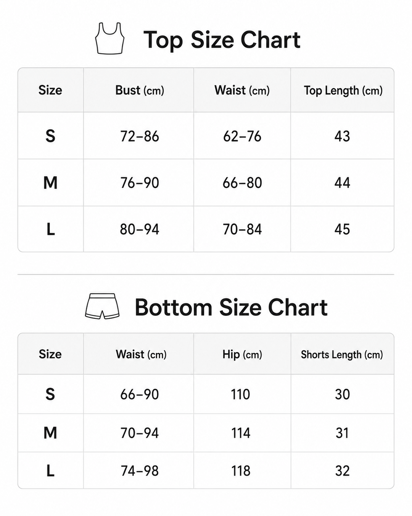
Task: Select the Bust (cm) column header
Action: point(140,90)
